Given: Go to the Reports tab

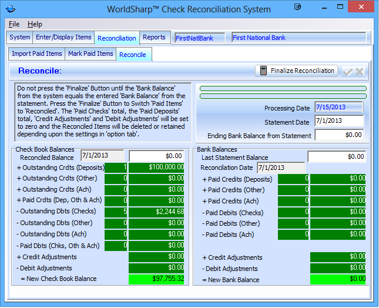Looking at the screenshot, I should pos(154,38).
